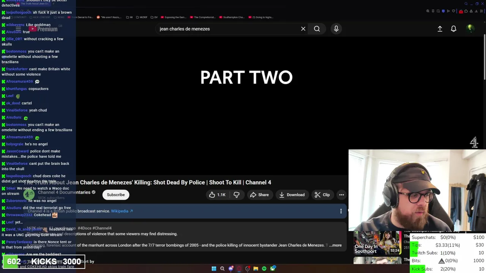Open the 'Southampton Cha...' bookmark
This screenshot has height=273, width=486.
[x=232, y=17]
